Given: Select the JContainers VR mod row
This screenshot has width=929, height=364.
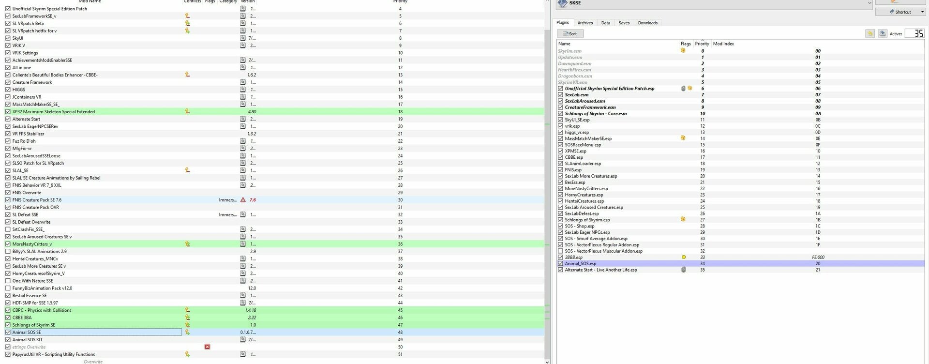Looking at the screenshot, I should [274, 97].
